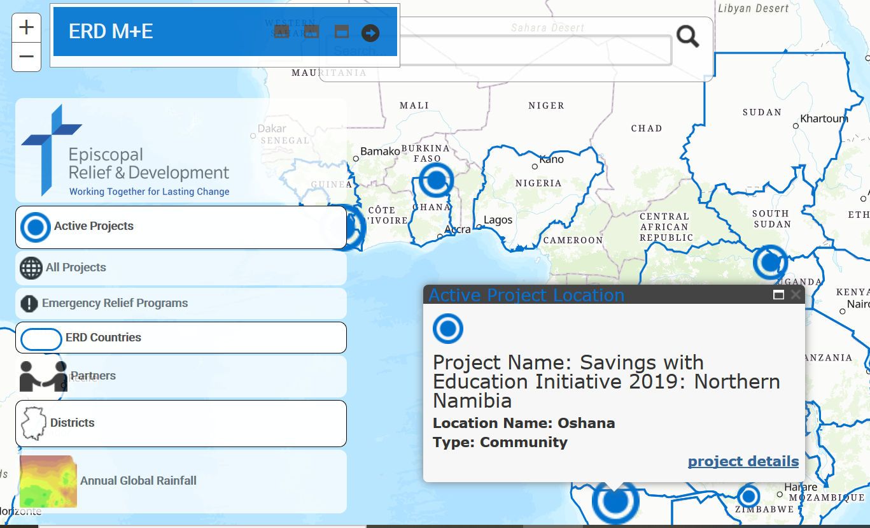This screenshot has height=528, width=870.
Task: Toggle the ERD Countries layer
Action: (181, 338)
